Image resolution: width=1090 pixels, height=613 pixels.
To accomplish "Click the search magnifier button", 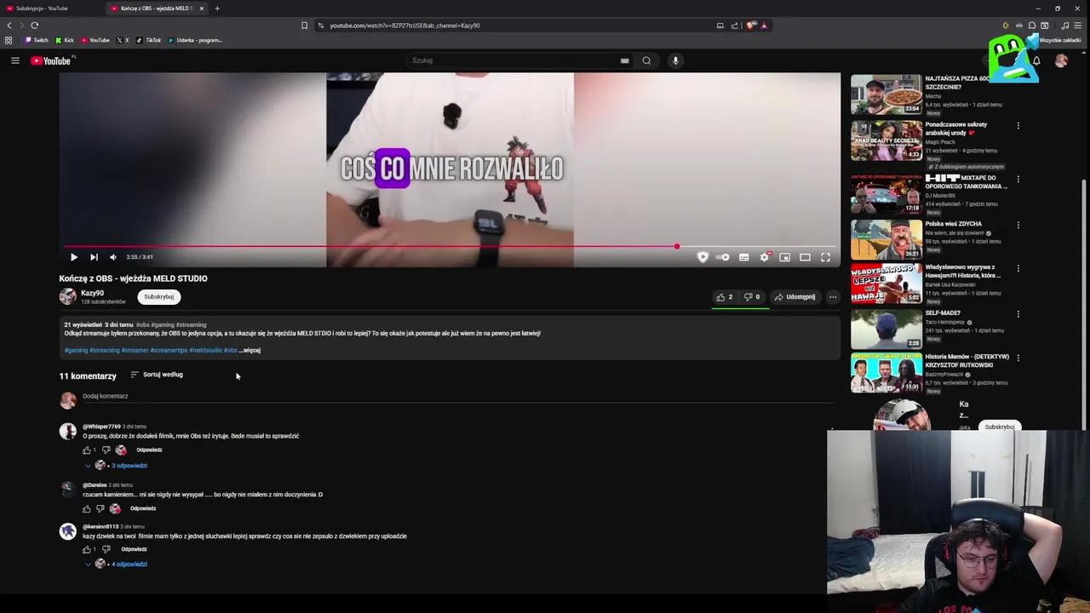I will [x=646, y=60].
